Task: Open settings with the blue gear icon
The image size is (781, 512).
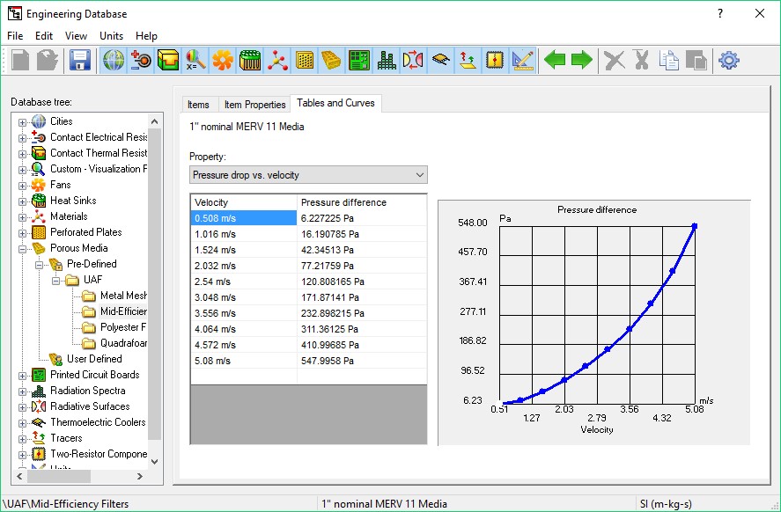Action: 729,60
